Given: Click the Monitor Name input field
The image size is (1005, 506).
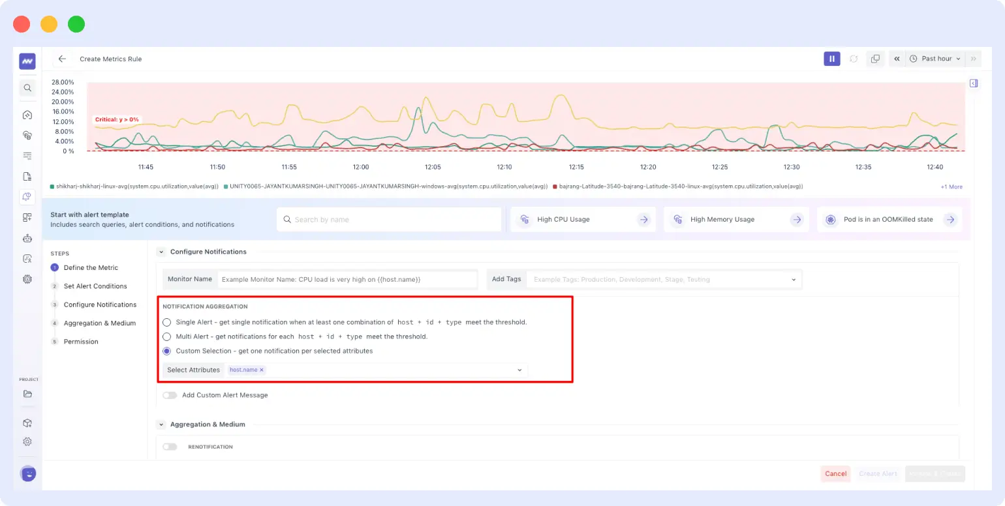Looking at the screenshot, I should [x=348, y=279].
